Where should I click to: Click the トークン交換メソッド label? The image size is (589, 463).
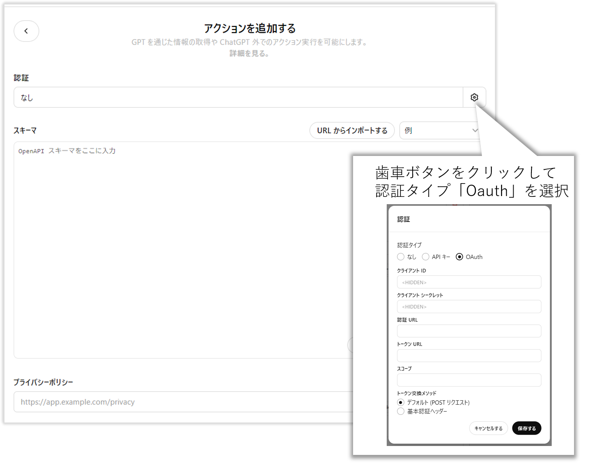pos(417,393)
